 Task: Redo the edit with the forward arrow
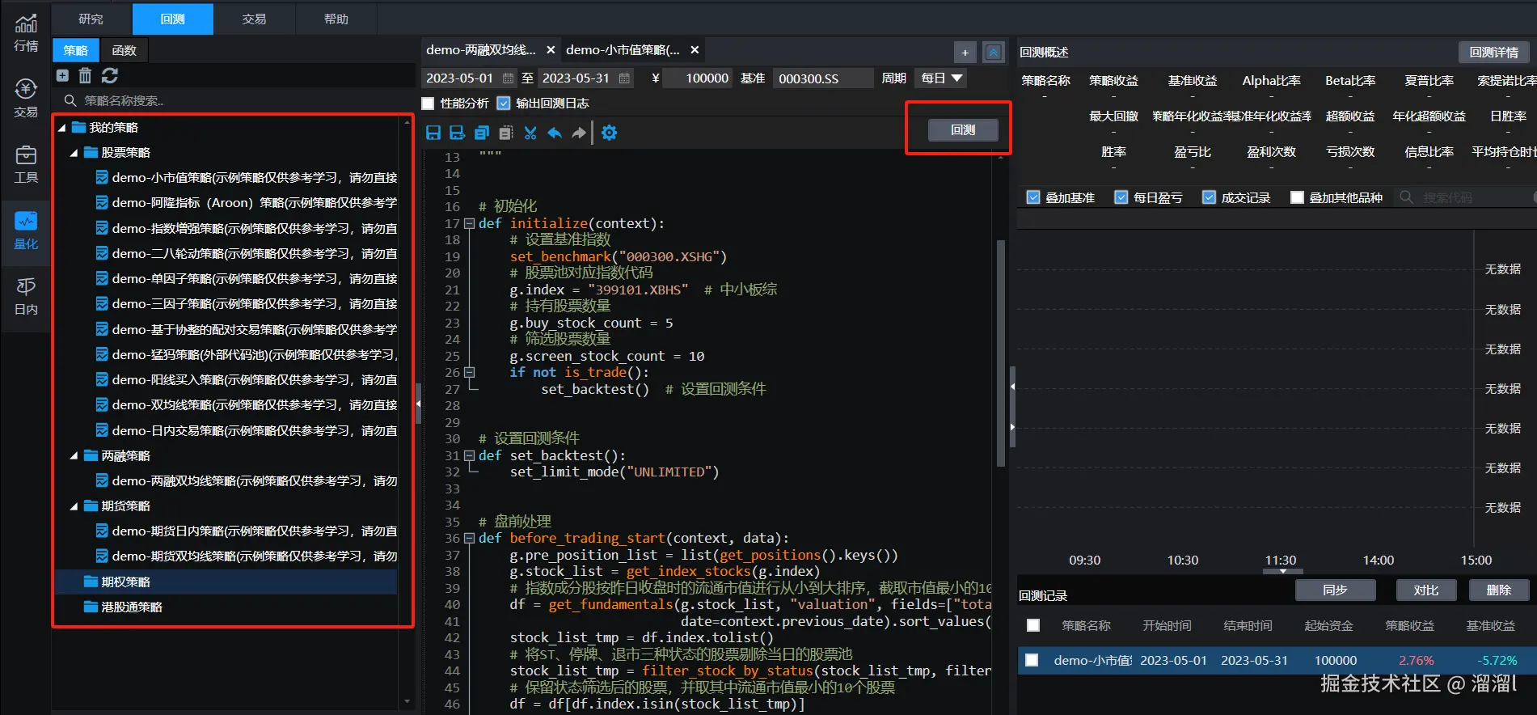tap(579, 133)
